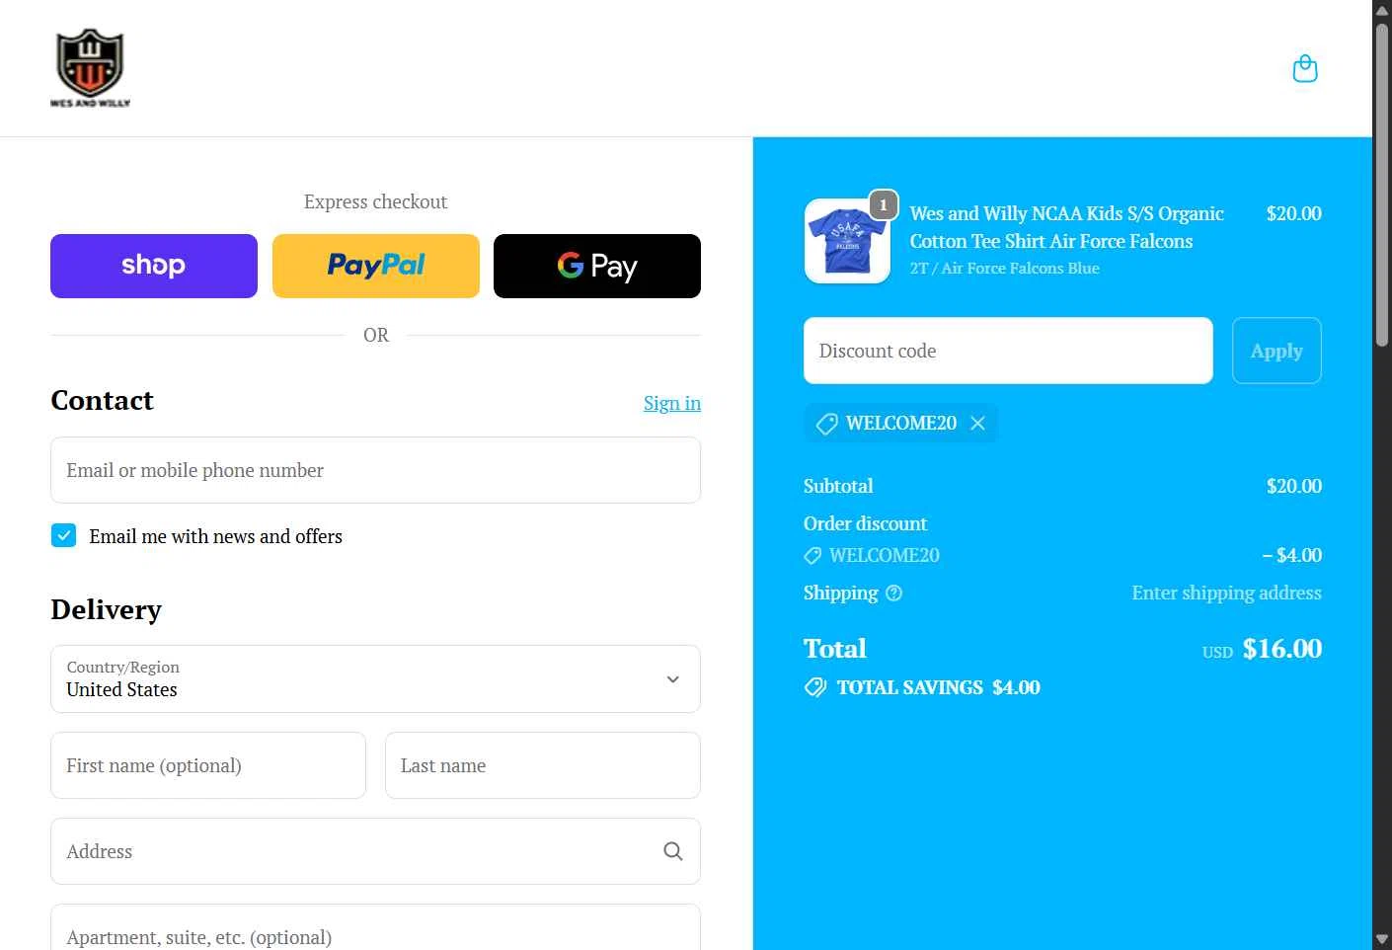Click the Enter shipping address text
Viewport: 1392px width, 950px height.
click(1226, 593)
